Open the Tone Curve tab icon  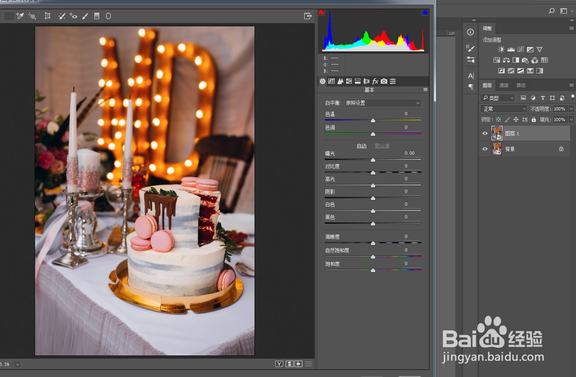click(331, 81)
